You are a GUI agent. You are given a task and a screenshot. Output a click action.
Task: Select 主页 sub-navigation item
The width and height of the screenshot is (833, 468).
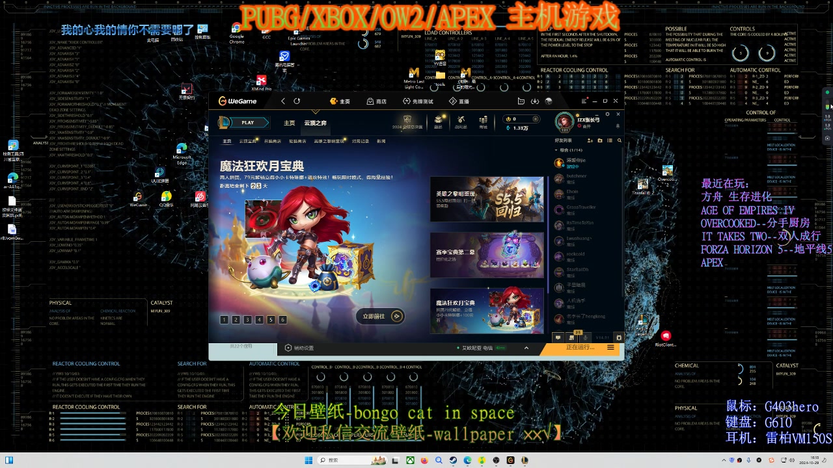point(226,141)
